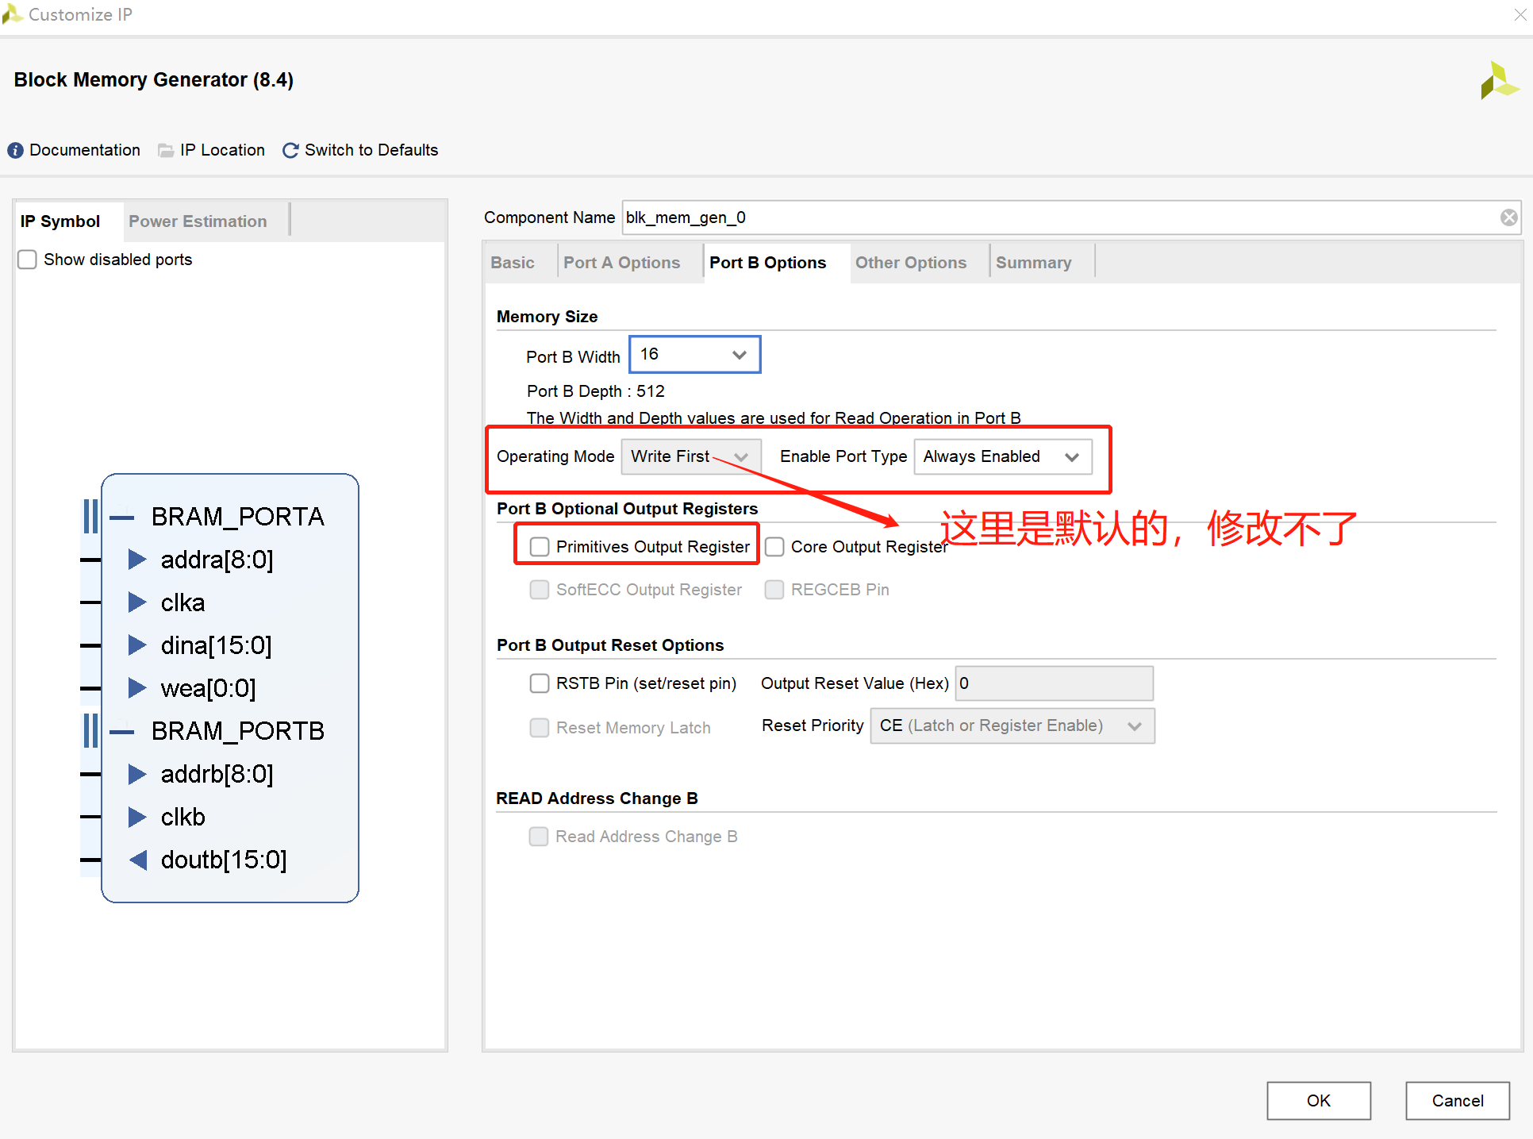Click the clka input port arrow
This screenshot has width=1533, height=1139.
click(x=137, y=602)
